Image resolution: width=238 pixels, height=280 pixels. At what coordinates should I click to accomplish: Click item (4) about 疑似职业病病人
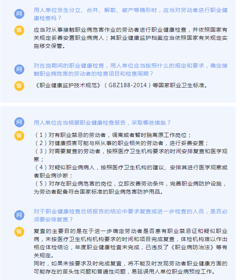tap(131, 171)
